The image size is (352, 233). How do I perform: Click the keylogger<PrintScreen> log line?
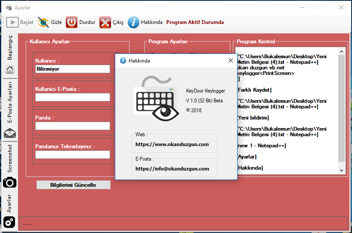pos(265,73)
